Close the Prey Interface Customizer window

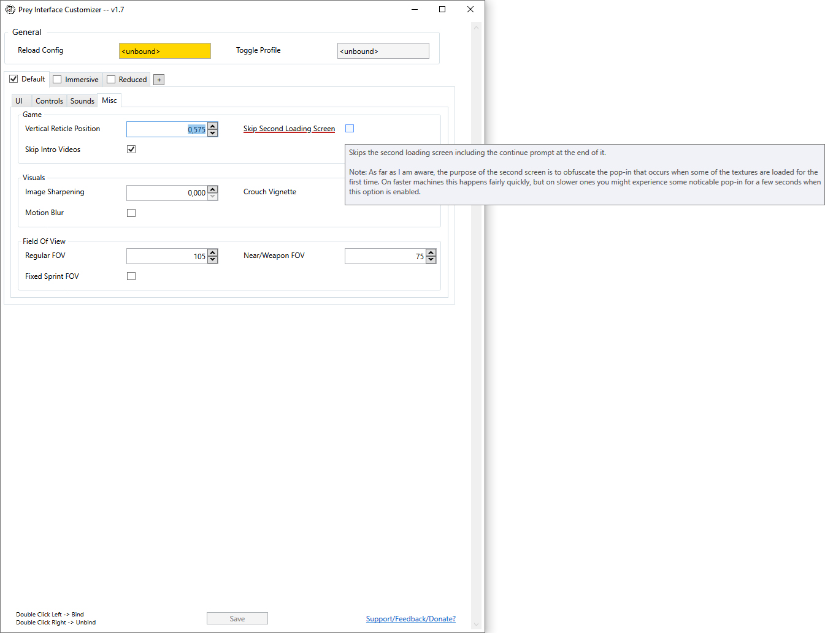tap(470, 9)
